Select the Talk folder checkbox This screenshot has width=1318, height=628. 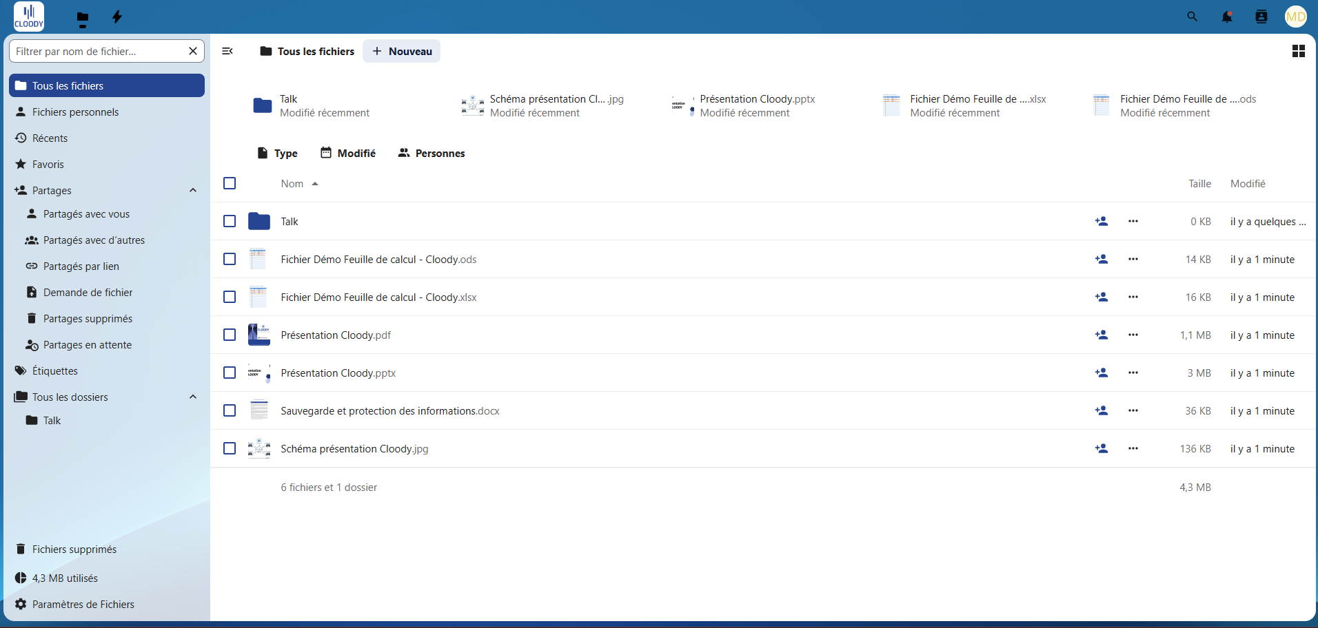pos(230,221)
